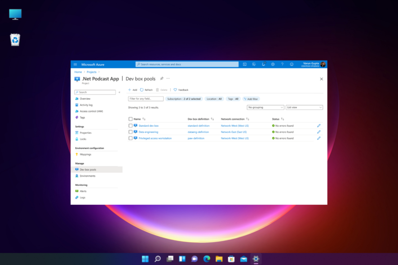The height and width of the screenshot is (265, 398).
Task: Click the Delete command
Action: (x=162, y=90)
